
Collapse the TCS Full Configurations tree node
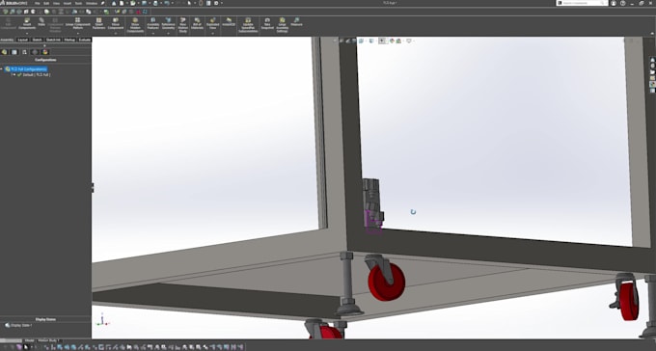coord(2,69)
